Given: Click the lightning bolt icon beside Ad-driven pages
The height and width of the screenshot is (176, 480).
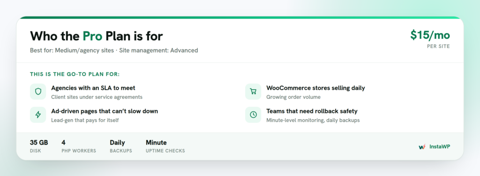Looking at the screenshot, I should point(38,115).
